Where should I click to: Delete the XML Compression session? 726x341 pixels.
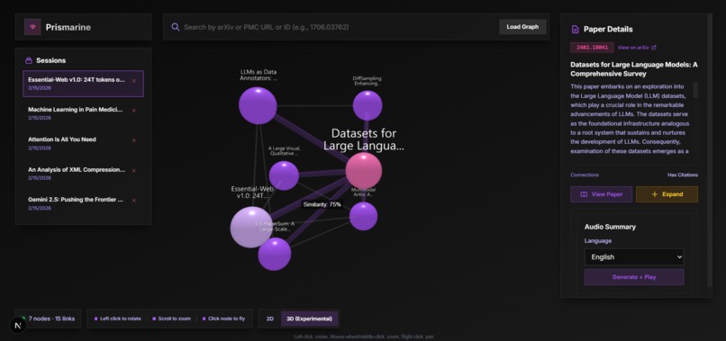[x=134, y=170]
